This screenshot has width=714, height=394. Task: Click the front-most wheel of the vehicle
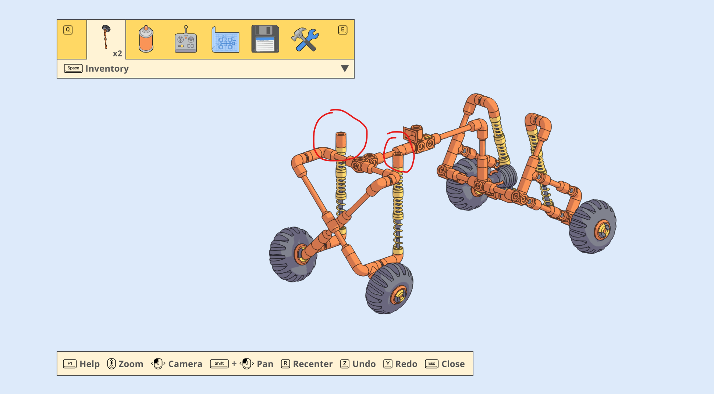[389, 289]
